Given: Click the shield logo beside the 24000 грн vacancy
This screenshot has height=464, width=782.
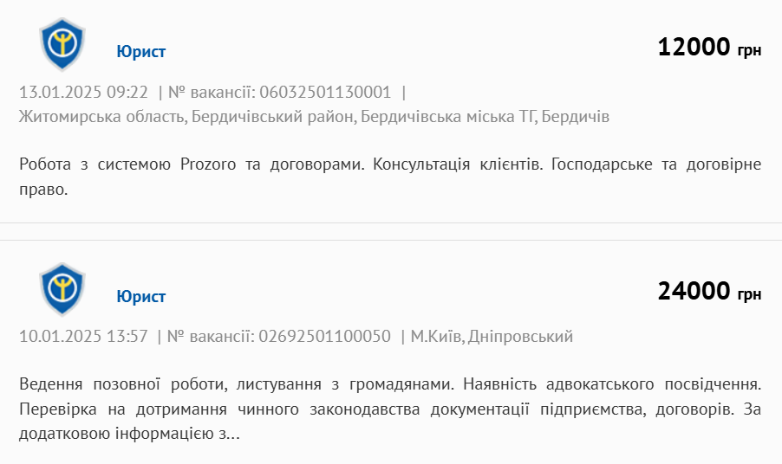Looking at the screenshot, I should tap(62, 291).
